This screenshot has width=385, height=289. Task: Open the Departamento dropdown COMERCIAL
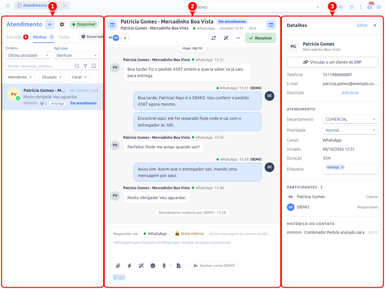(350, 119)
